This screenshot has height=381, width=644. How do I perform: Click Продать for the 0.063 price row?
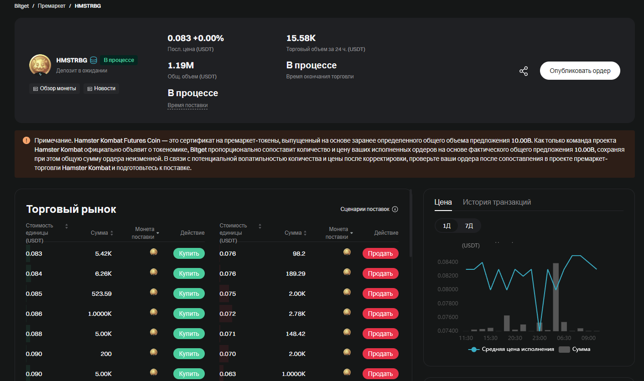[x=380, y=374]
